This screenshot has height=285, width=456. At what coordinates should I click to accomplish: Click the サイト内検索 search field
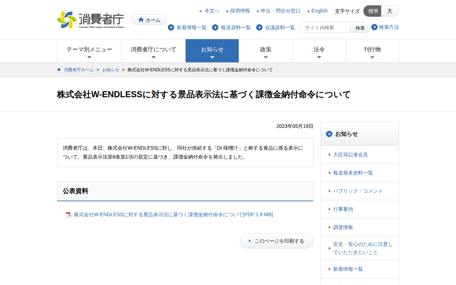325,27
